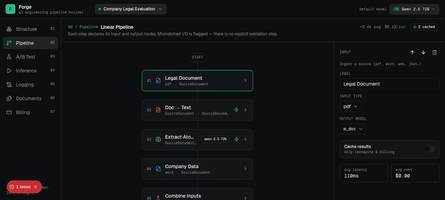Screen dimensions: 445x200
Task: Click the bolt icon in cached badge
Action: [414, 27]
